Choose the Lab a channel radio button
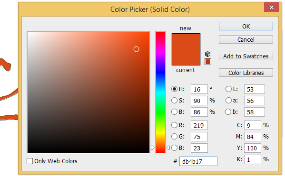Image resolution: width=285 pixels, height=176 pixels. pyautogui.click(x=228, y=101)
